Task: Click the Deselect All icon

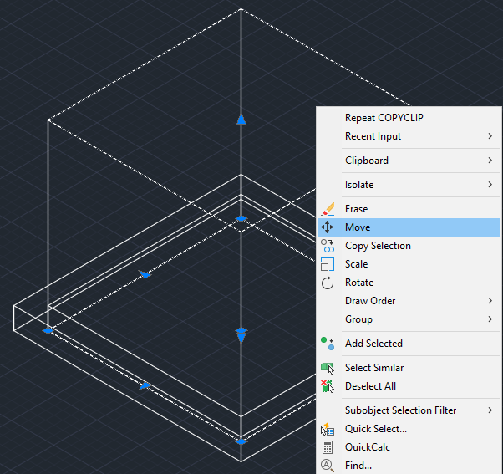Action: 328,386
